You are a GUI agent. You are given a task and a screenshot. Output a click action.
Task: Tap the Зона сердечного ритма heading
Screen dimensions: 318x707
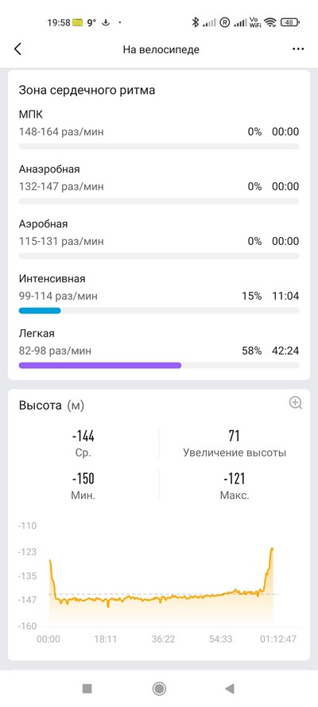tap(87, 90)
